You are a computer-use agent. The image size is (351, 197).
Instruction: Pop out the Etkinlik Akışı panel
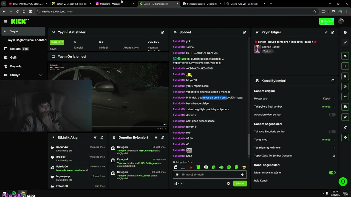pyautogui.click(x=102, y=138)
